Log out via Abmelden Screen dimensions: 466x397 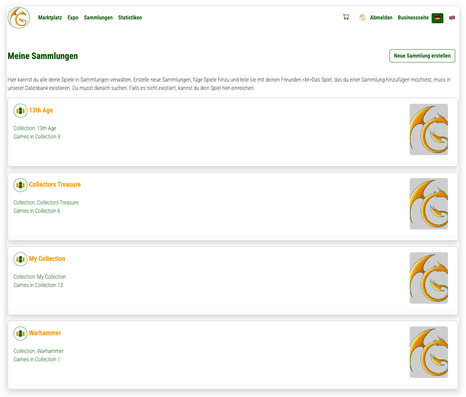coord(381,18)
